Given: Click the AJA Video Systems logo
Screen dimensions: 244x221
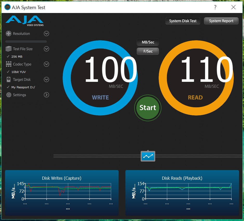Looking at the screenshot, I should 25,21.
